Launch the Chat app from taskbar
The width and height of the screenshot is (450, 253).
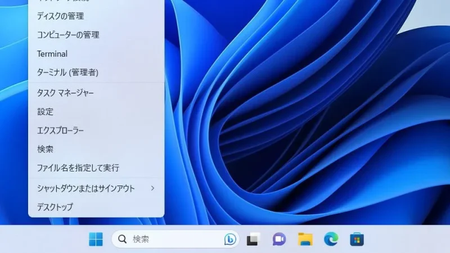click(279, 240)
